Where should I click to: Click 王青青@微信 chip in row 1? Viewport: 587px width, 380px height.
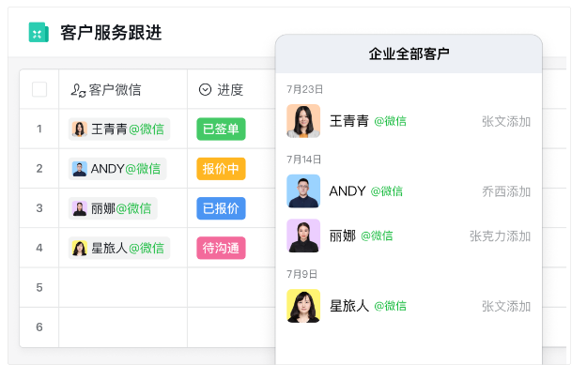(119, 129)
